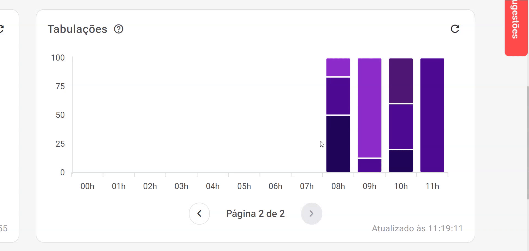The height and width of the screenshot is (251, 529).
Task: Select the full purple bar at 11h
Action: [432, 115]
